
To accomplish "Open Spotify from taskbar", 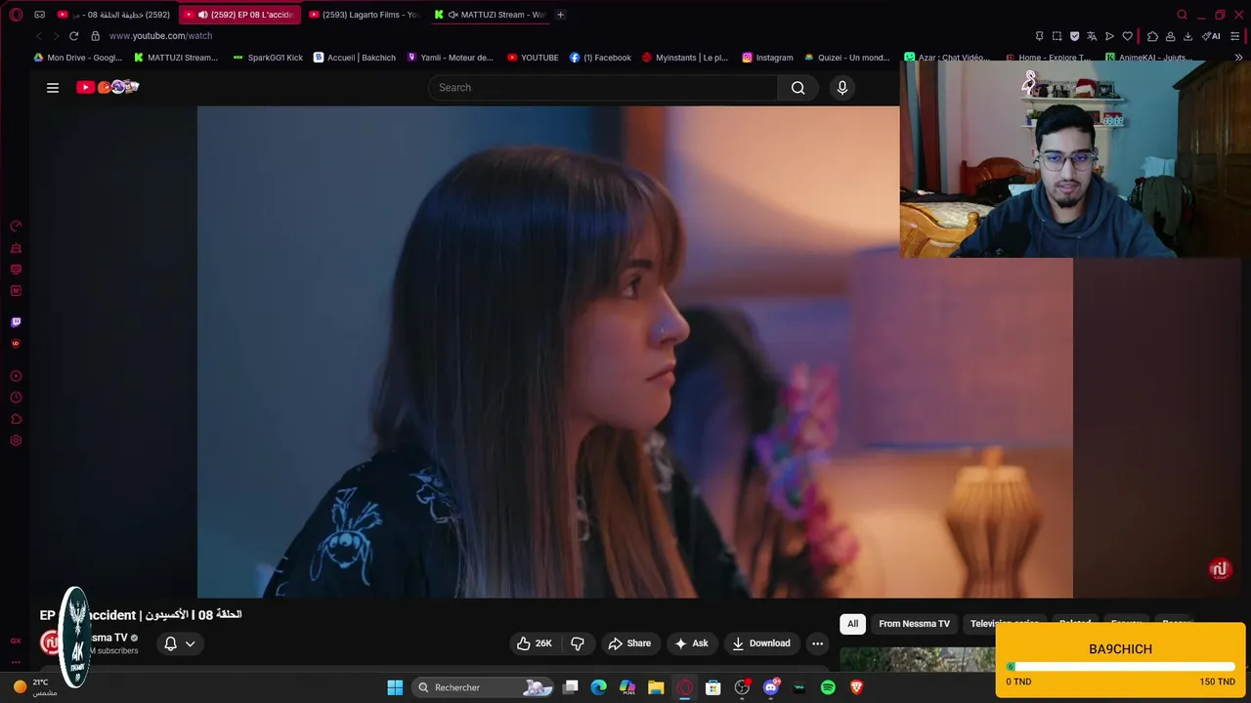I will click(x=828, y=687).
